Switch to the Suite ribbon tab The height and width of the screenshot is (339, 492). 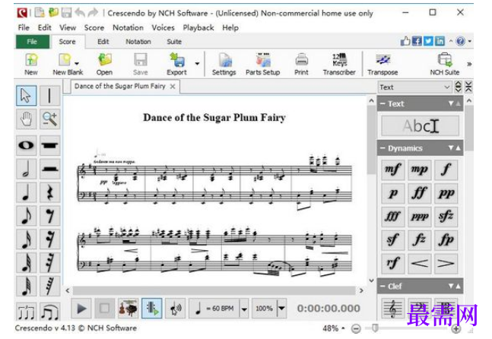click(174, 42)
